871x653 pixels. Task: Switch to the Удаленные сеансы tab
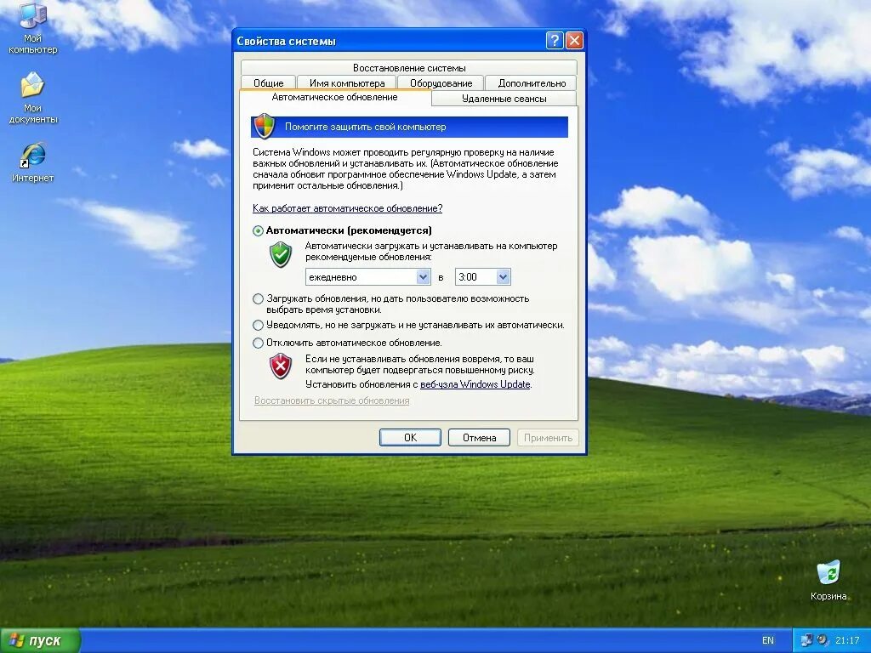(504, 99)
